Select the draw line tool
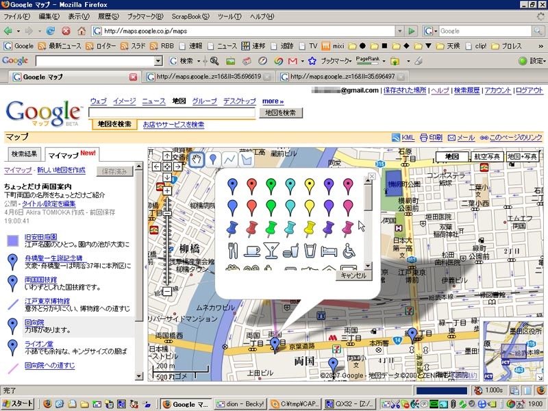Screen dimensions: 548x411 point(229,160)
